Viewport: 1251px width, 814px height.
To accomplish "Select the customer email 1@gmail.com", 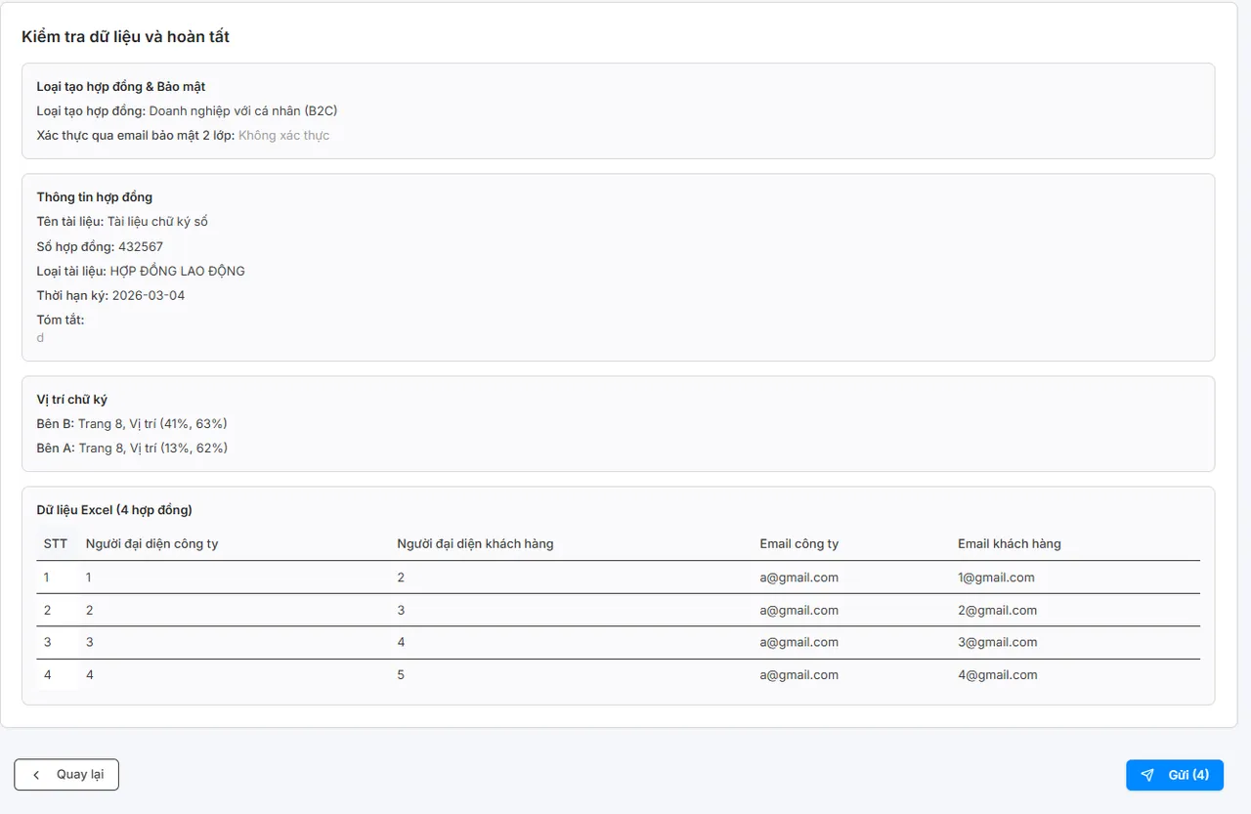I will [996, 578].
